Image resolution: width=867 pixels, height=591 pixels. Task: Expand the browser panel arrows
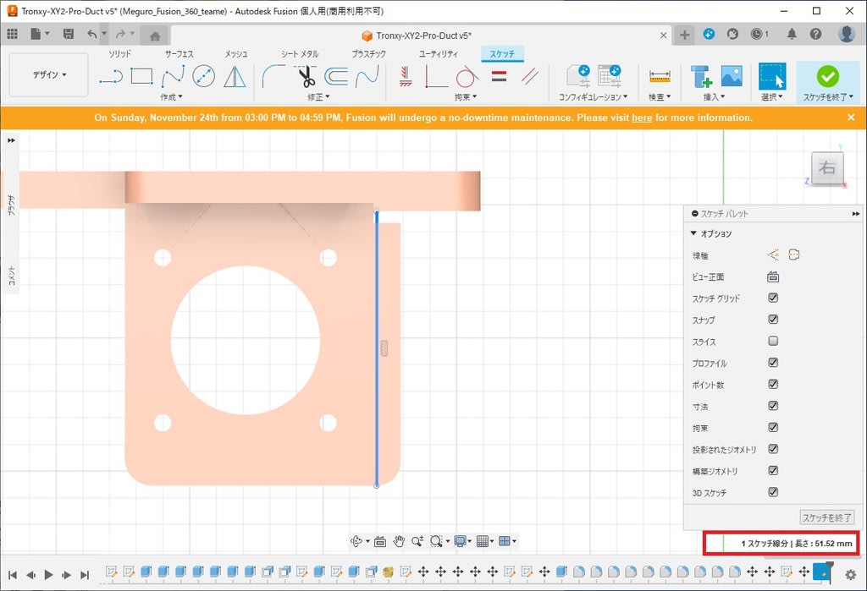11,140
